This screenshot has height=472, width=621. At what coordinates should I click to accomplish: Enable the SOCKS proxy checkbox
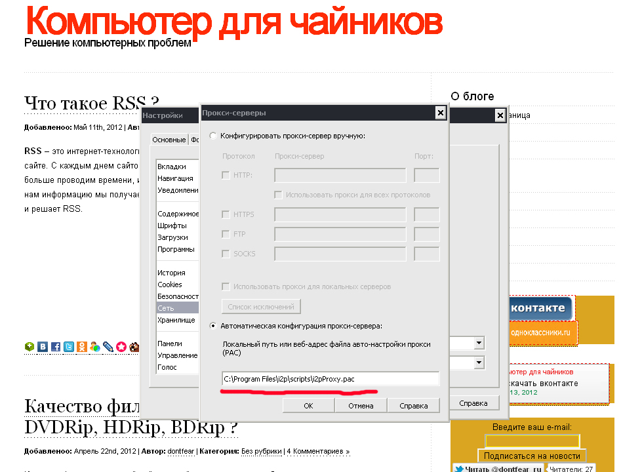point(226,254)
